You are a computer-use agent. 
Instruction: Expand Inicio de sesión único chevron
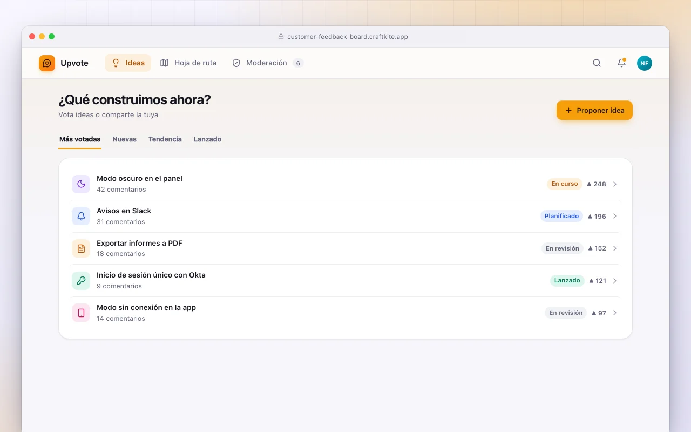pos(614,281)
